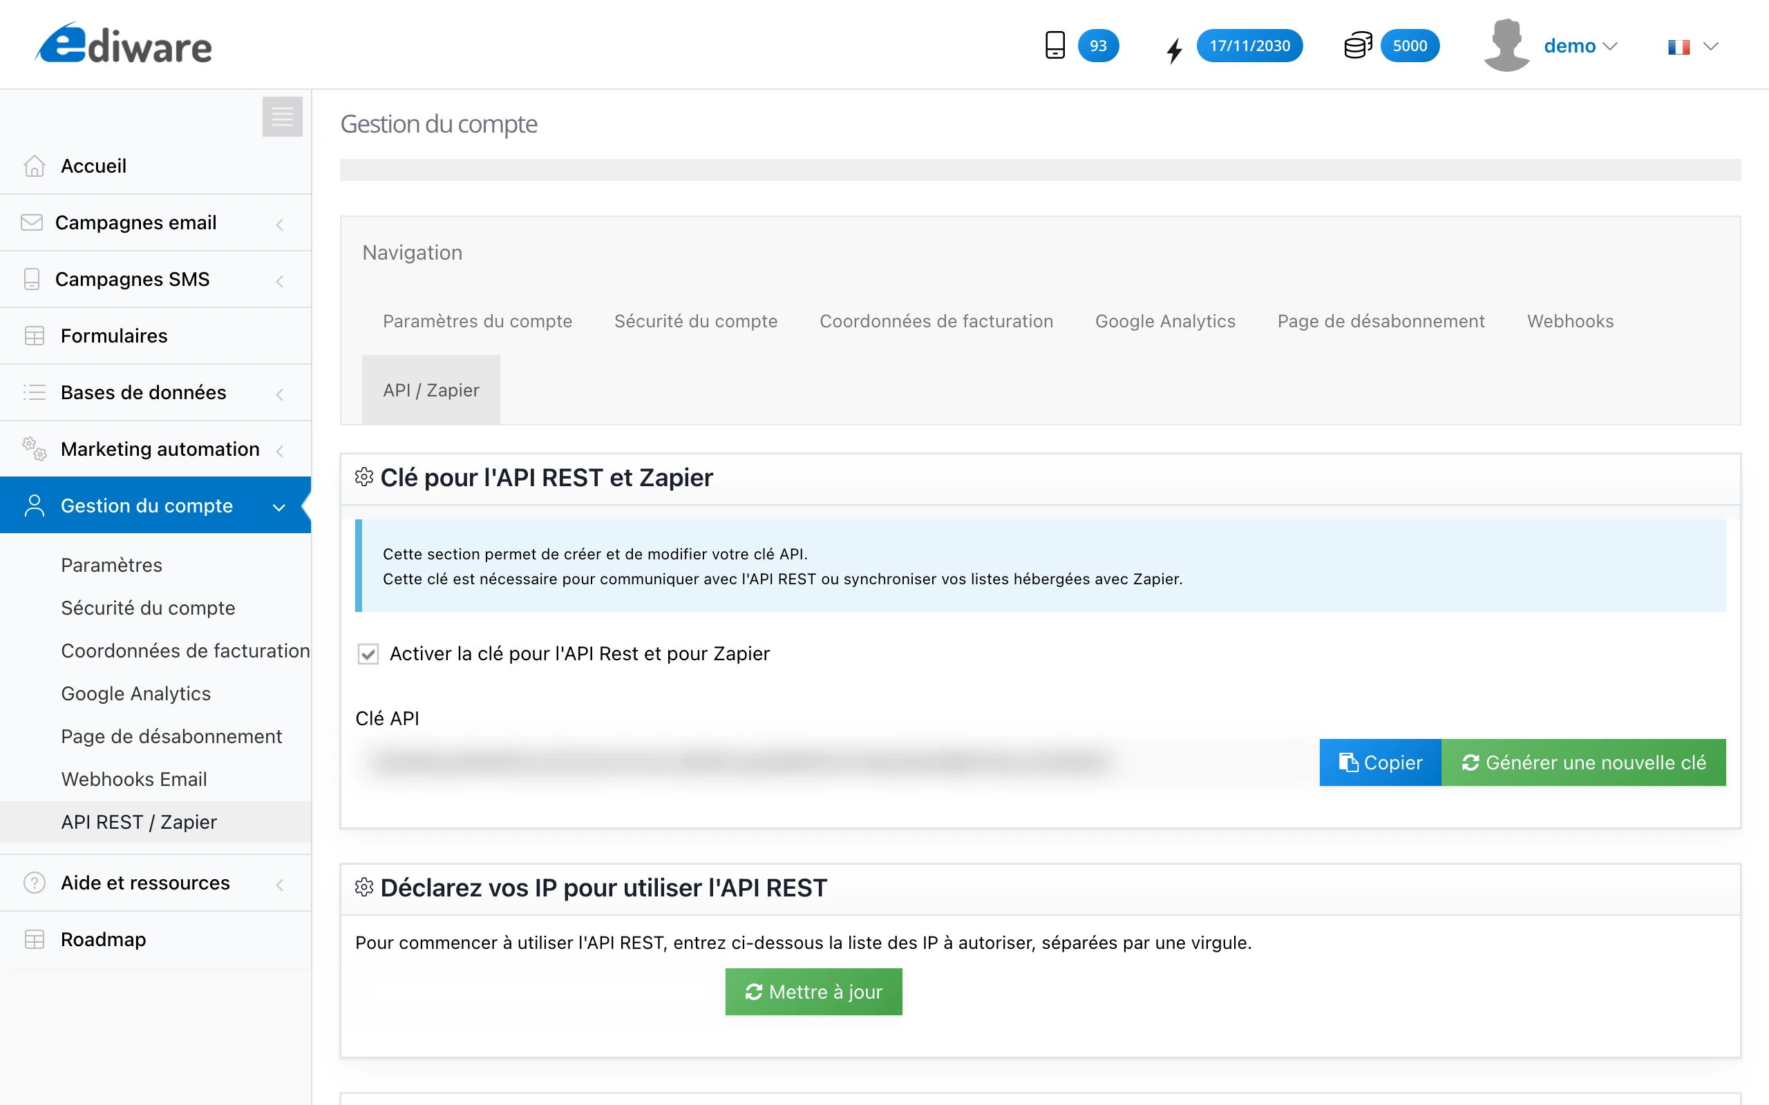Click the lightning bolt icon
This screenshot has height=1105, width=1769.
(1174, 50)
